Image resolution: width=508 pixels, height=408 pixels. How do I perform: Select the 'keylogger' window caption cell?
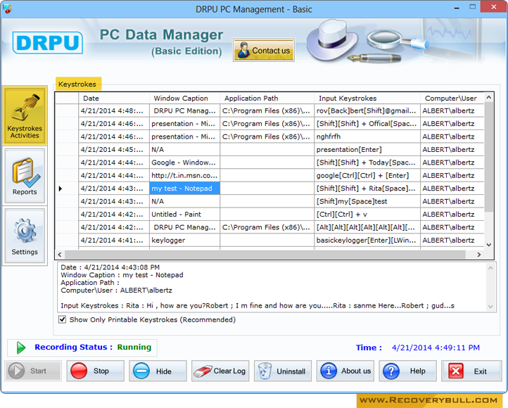coord(184,241)
